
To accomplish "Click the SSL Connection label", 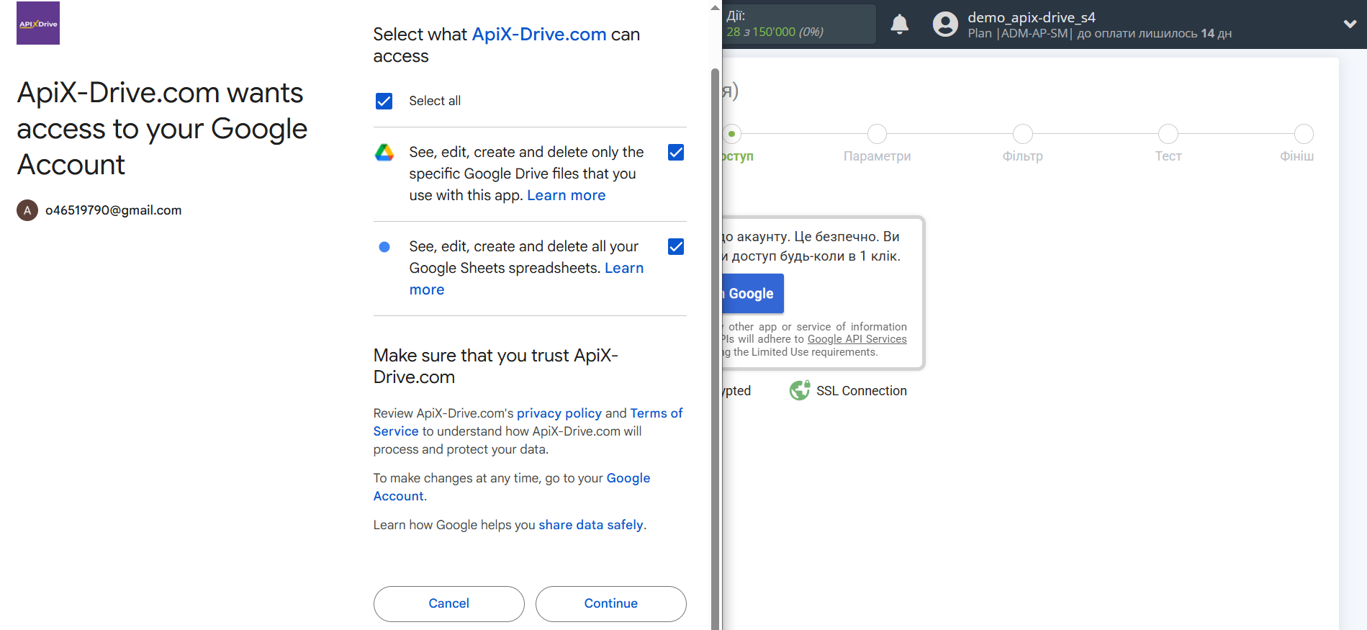I will [862, 391].
